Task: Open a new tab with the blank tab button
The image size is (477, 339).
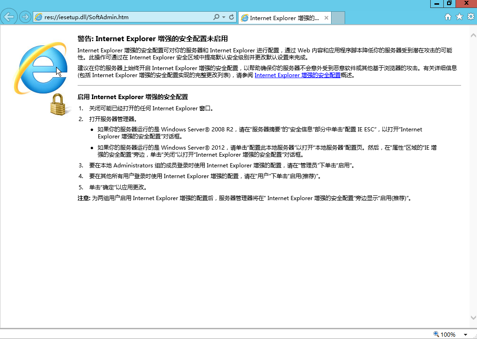Action: (338, 18)
